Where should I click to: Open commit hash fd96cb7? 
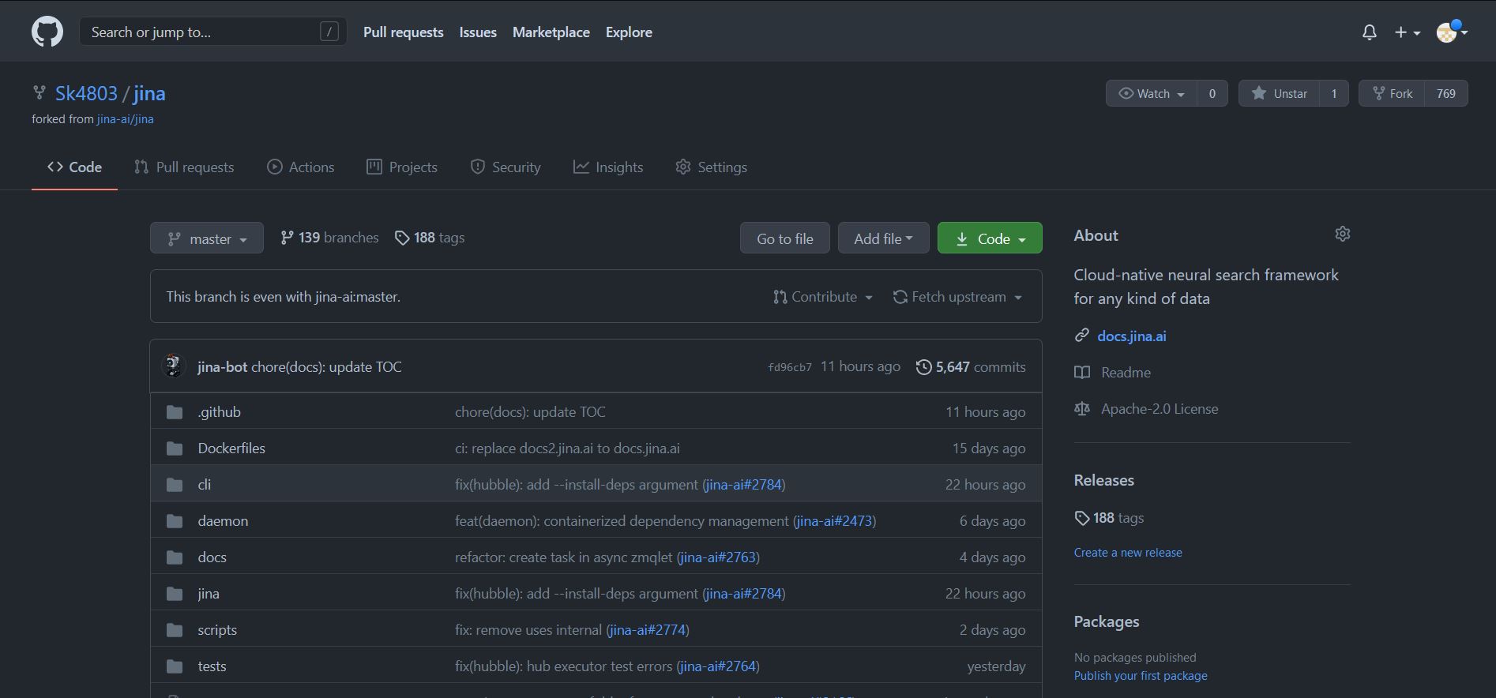click(790, 367)
